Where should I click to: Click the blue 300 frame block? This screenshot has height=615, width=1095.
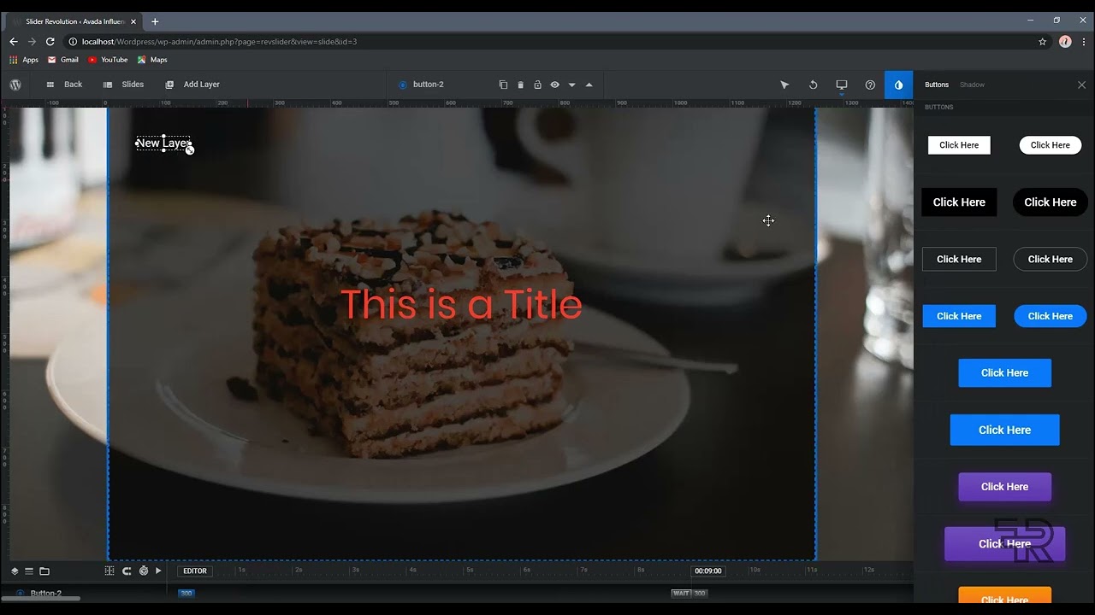pos(186,593)
